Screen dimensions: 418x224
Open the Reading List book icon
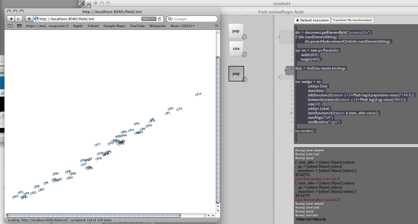(x=10, y=26)
